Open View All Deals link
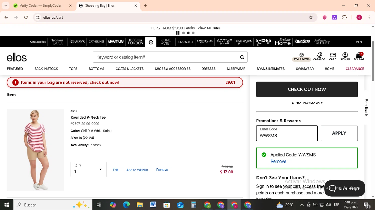 click(x=209, y=28)
